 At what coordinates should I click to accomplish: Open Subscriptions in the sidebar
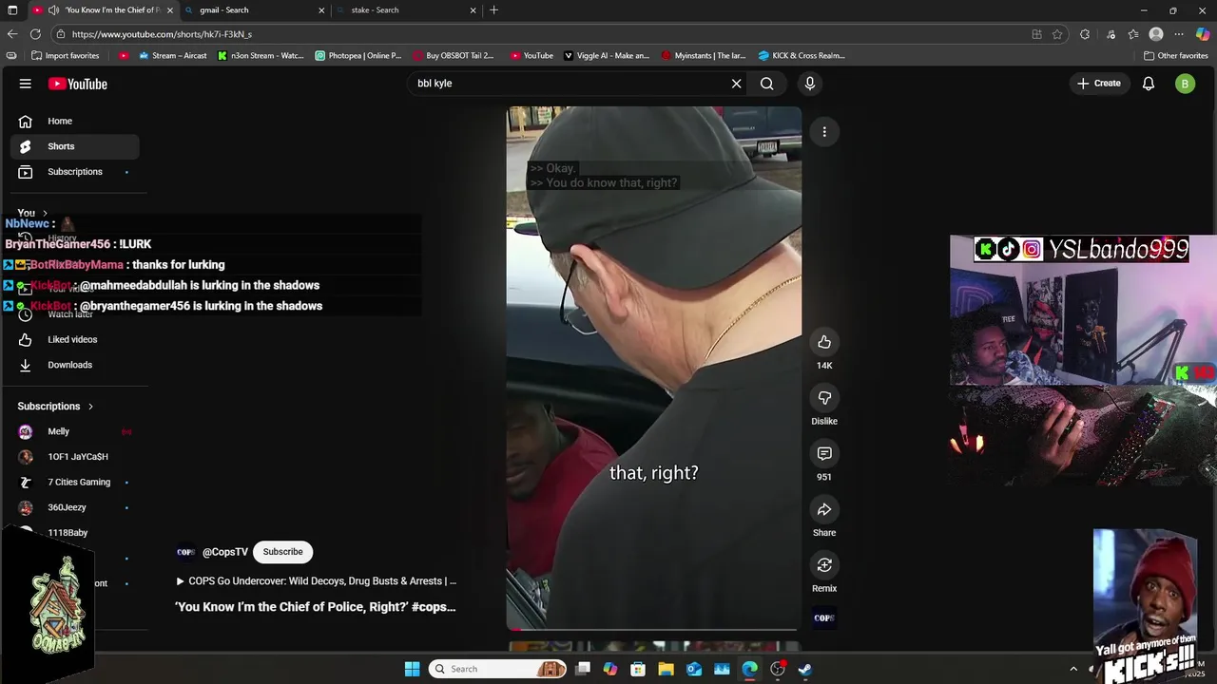pyautogui.click(x=74, y=172)
